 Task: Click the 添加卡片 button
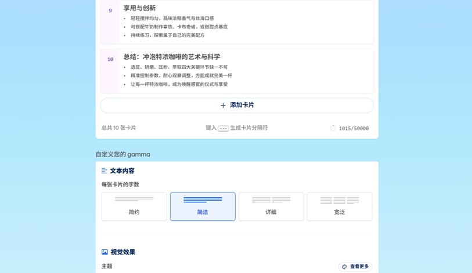point(237,105)
